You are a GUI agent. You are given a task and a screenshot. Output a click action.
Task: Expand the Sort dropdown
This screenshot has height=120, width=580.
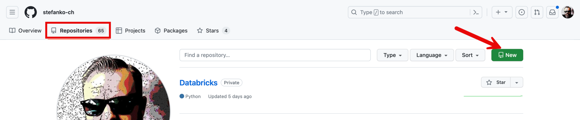[x=470, y=55]
